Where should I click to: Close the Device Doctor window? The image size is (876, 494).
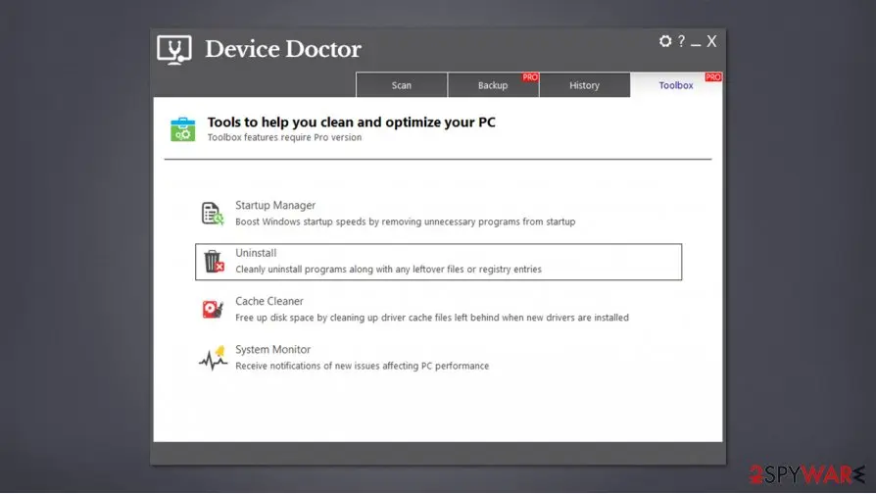(711, 41)
